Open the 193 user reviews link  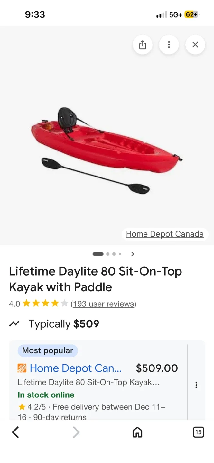[x=103, y=304]
